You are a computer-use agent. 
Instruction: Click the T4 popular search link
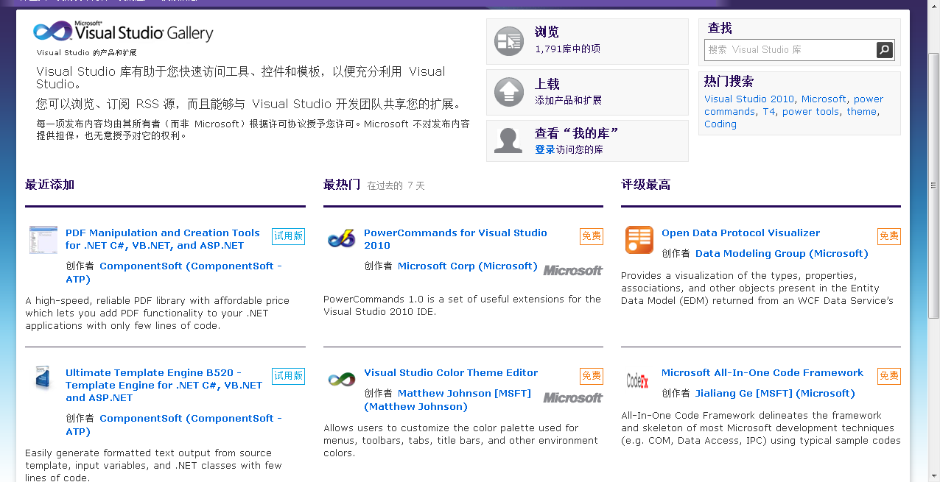point(768,111)
